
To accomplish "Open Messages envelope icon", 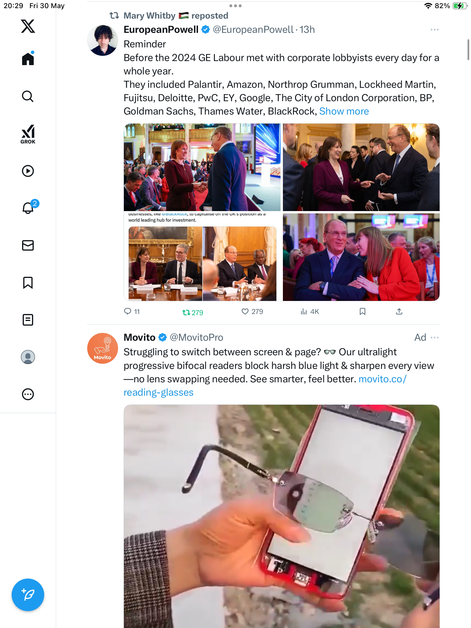I will coord(28,245).
